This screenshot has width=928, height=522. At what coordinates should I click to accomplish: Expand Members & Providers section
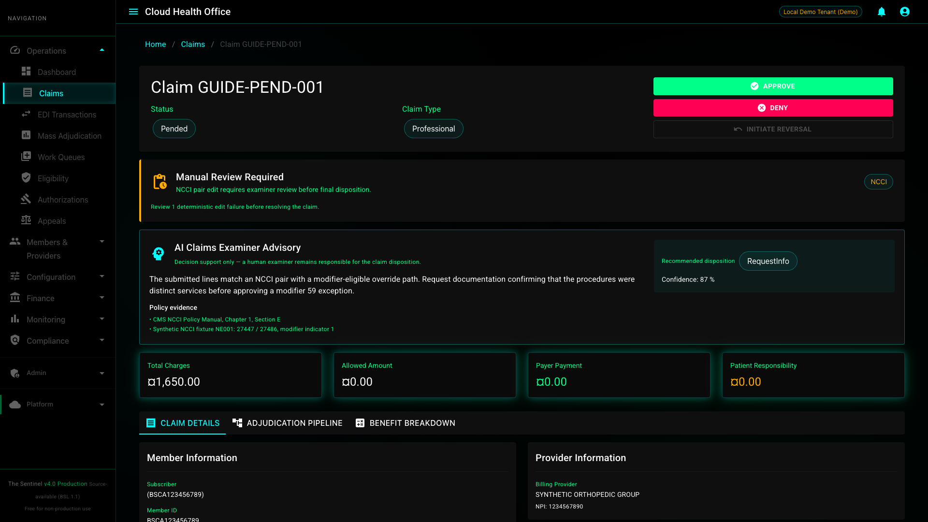(x=102, y=242)
